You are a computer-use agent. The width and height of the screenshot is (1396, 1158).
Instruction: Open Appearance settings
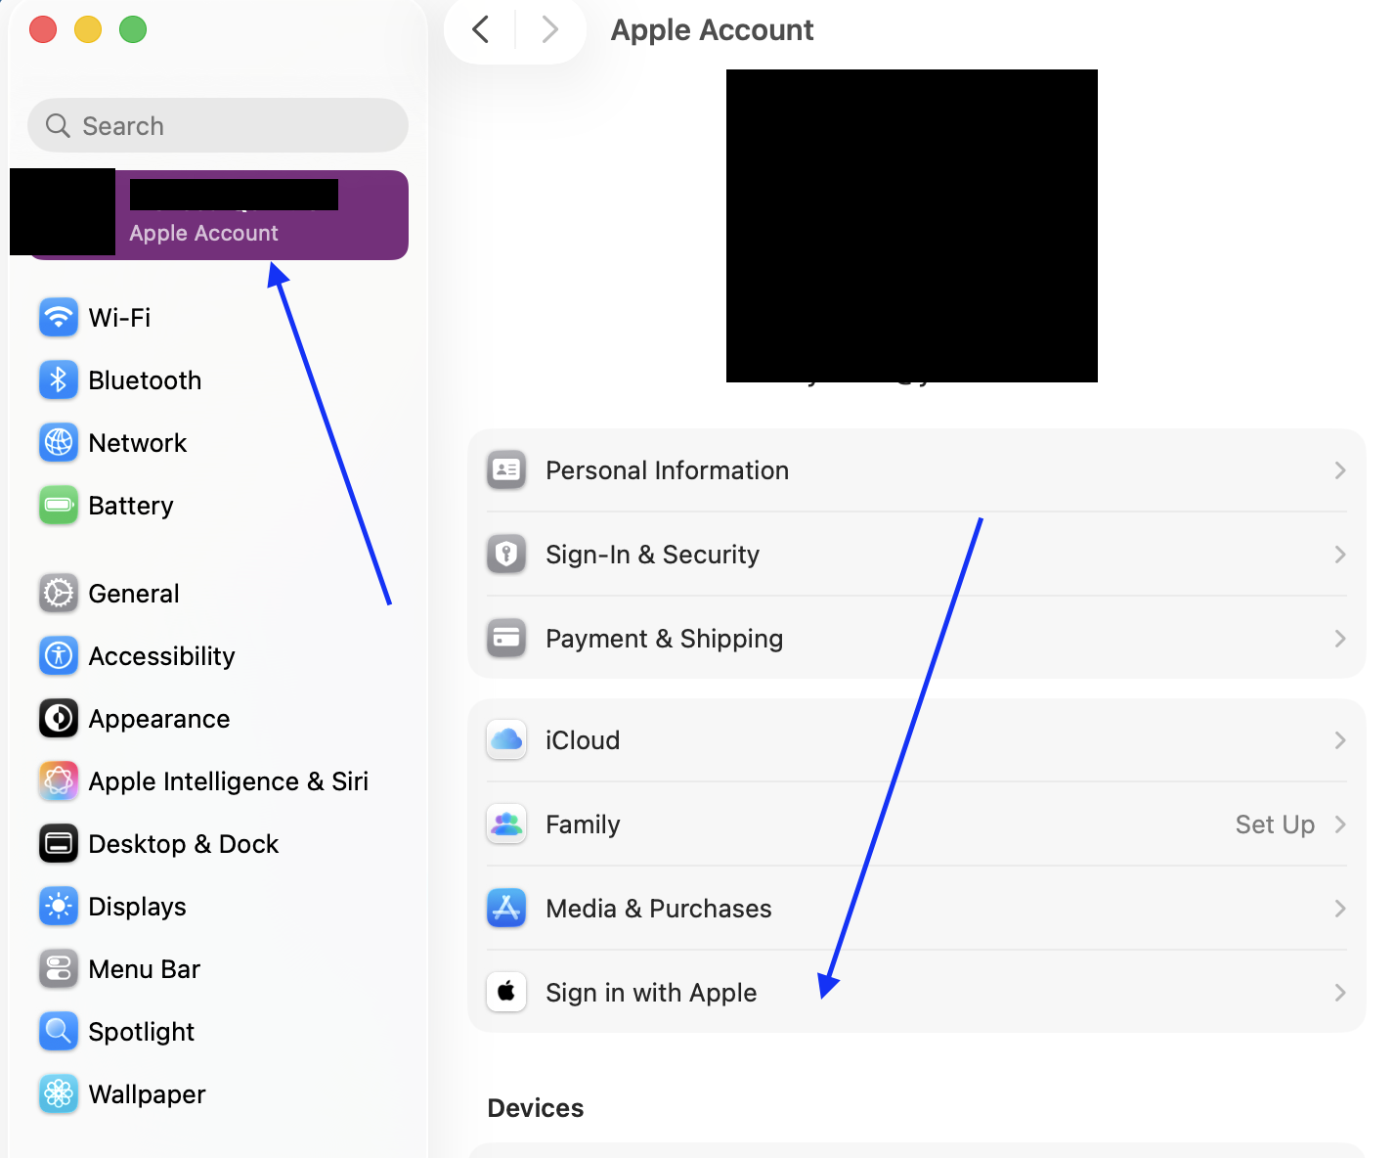click(x=218, y=719)
